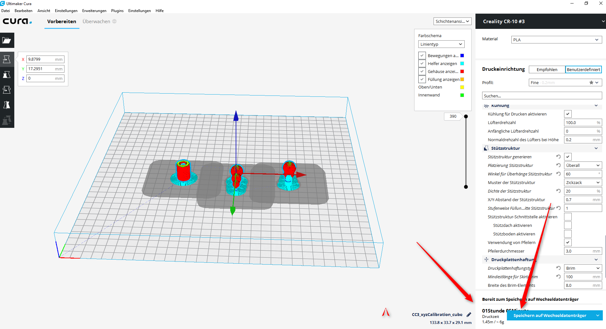Open Platzierung Stützstruktur Überall dropdown
Screen dimensions: 606x329
(x=583, y=165)
